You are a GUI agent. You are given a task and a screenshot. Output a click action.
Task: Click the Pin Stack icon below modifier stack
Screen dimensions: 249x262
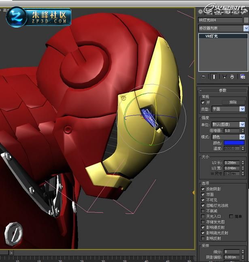click(x=203, y=77)
